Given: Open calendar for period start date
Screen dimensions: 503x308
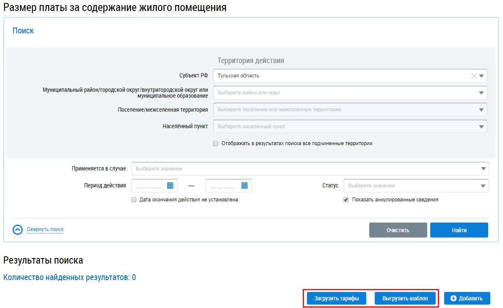Looking at the screenshot, I should pos(170,186).
